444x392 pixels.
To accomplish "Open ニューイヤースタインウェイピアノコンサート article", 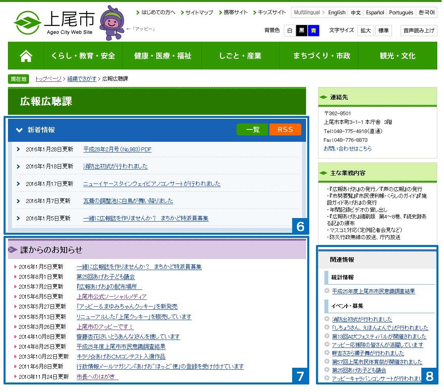I will pos(152,183).
